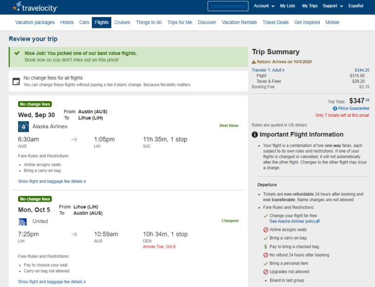The image size is (375, 287).
Task: Click the checkmark beside Bring a personal item
Action: [266, 264]
